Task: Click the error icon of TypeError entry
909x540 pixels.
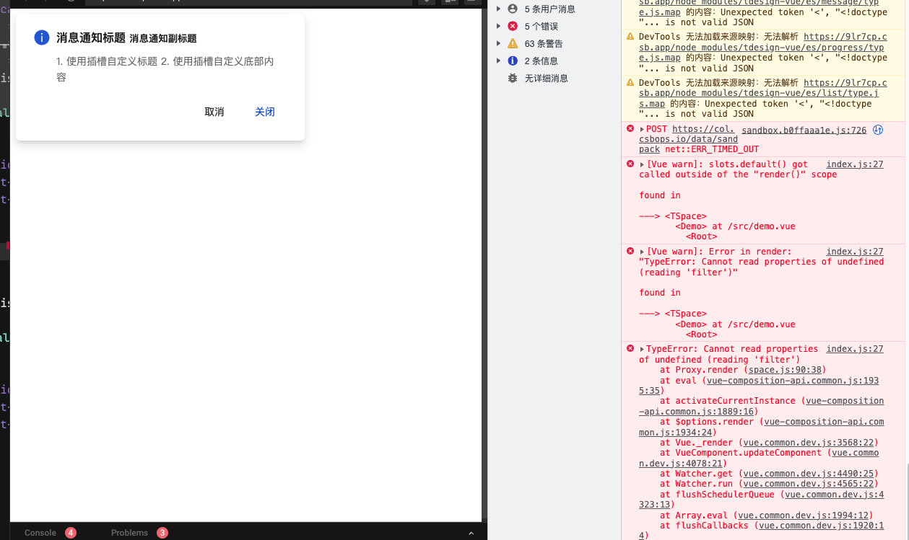Action: pyautogui.click(x=630, y=348)
